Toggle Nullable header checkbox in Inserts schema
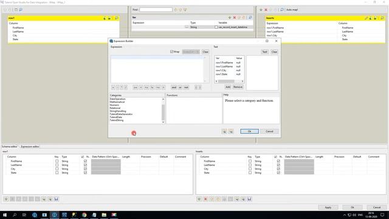This screenshot has height=219, width=389. tap(275, 157)
